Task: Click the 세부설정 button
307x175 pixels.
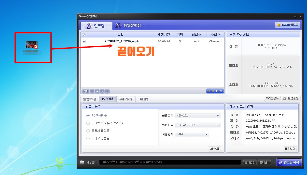Action: tap(215, 149)
